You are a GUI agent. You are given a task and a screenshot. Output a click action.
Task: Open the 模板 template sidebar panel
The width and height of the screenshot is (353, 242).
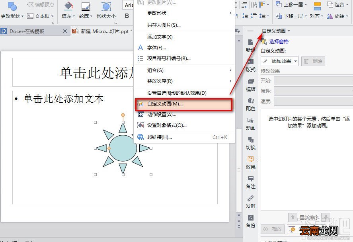coord(251,85)
